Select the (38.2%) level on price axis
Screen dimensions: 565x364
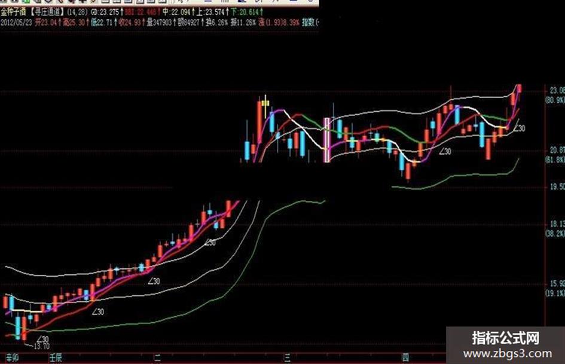(555, 234)
